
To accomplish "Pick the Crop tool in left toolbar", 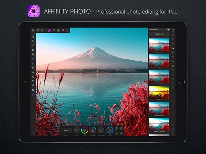I will [x=33, y=50].
